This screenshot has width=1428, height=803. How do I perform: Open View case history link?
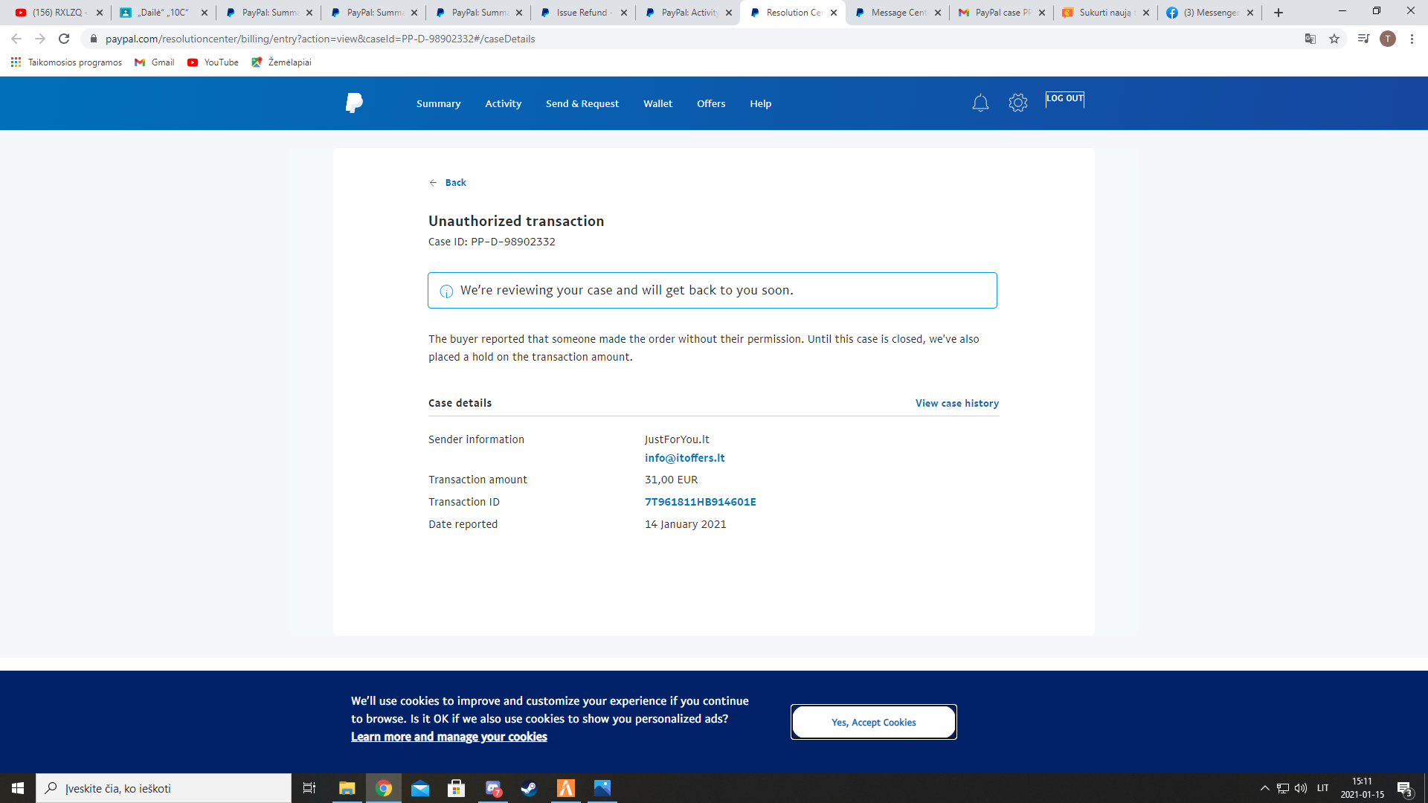[x=956, y=403]
